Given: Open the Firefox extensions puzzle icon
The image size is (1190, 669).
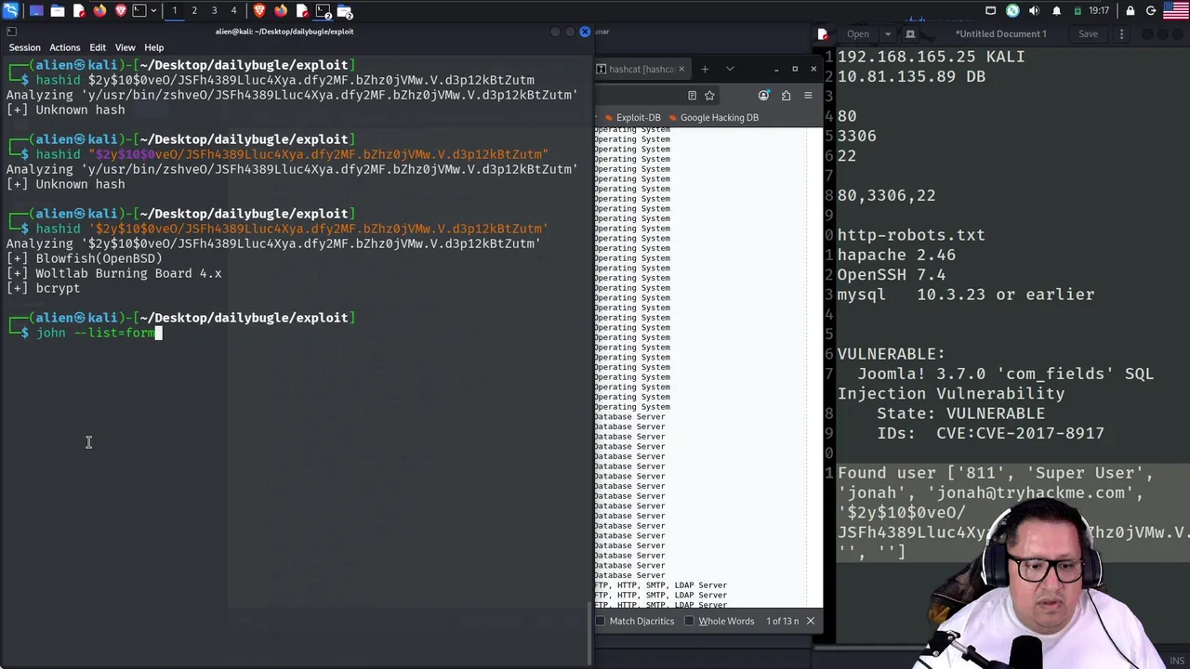Looking at the screenshot, I should coord(786,95).
